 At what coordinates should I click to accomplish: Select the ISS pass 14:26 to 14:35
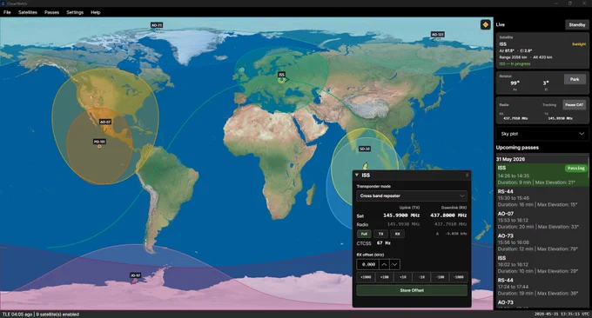click(x=542, y=175)
